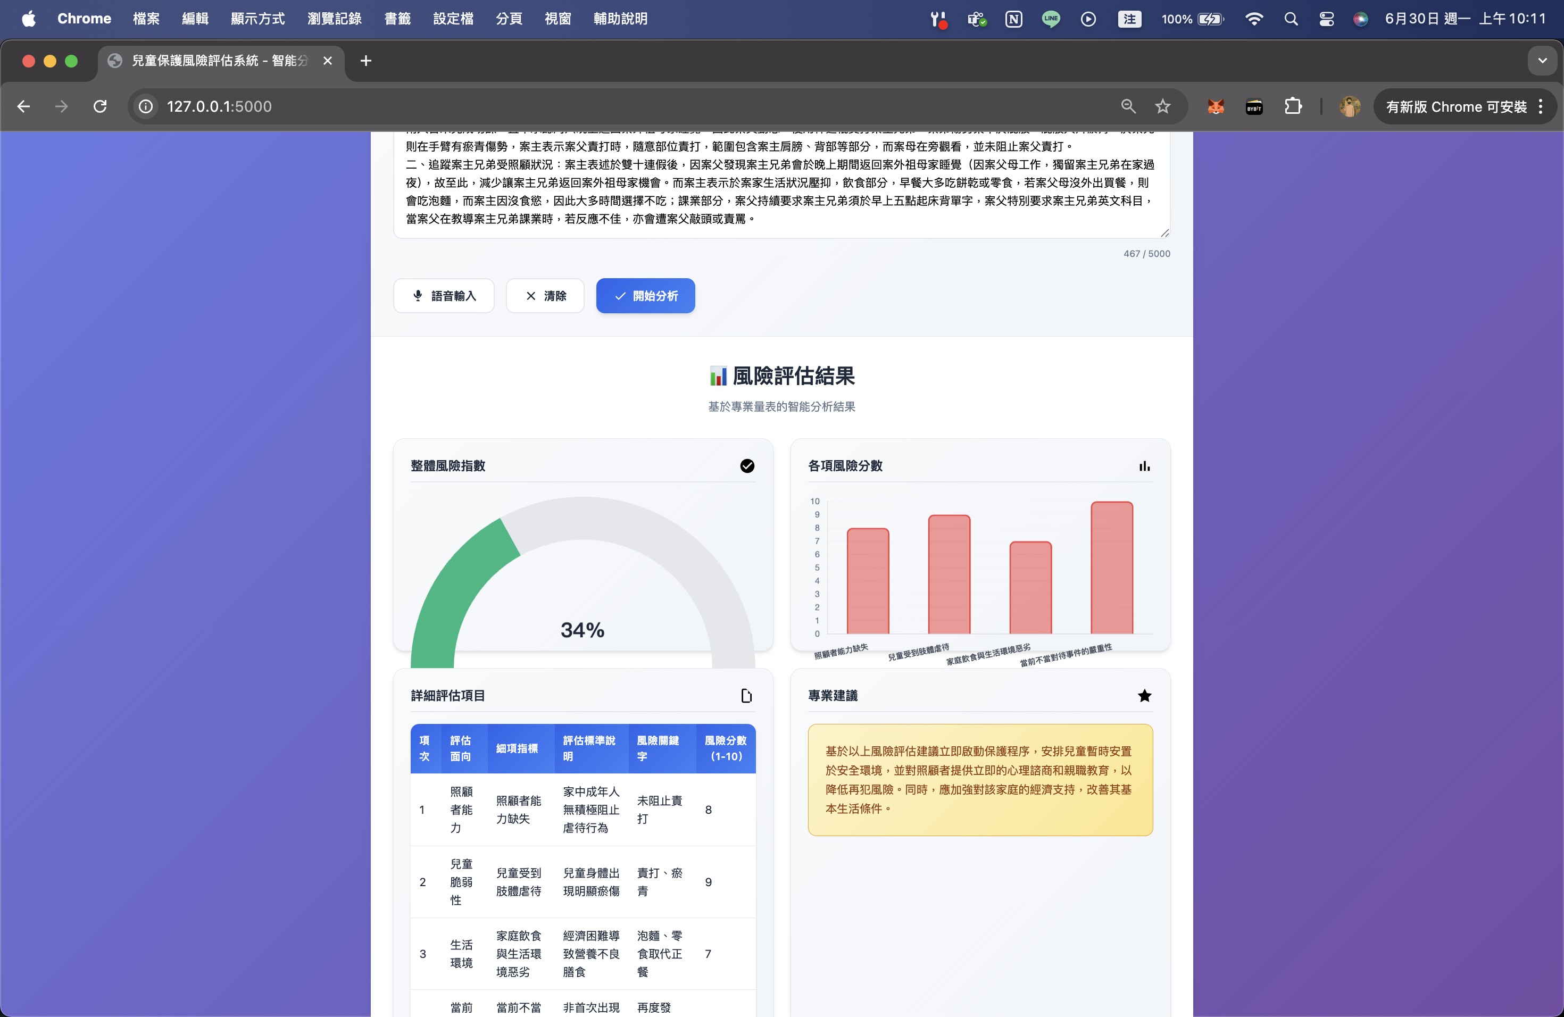Open Chrome three-dot menu
This screenshot has width=1564, height=1017.
pos(1541,106)
